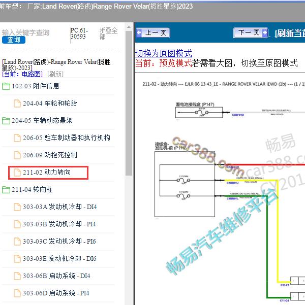Click the 刷新当前 refresh link in the header

(x=290, y=33)
